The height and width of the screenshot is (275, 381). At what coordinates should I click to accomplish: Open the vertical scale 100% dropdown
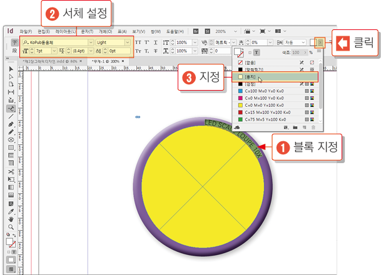pyautogui.click(x=195, y=42)
